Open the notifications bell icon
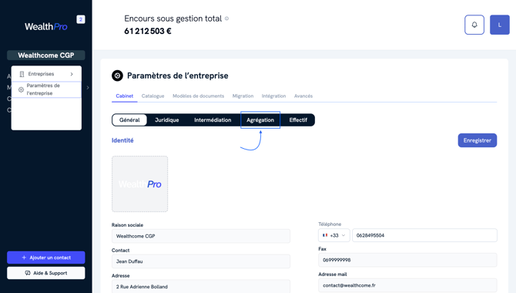This screenshot has height=293, width=516. coord(474,25)
